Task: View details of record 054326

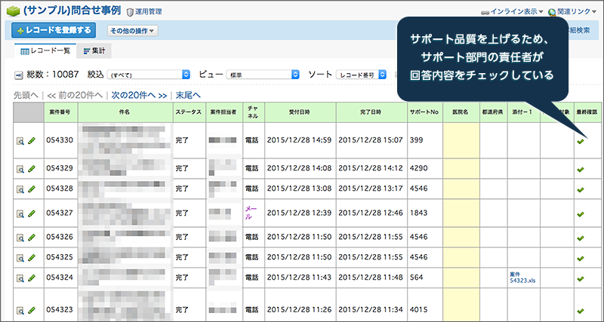Action: pos(20,238)
